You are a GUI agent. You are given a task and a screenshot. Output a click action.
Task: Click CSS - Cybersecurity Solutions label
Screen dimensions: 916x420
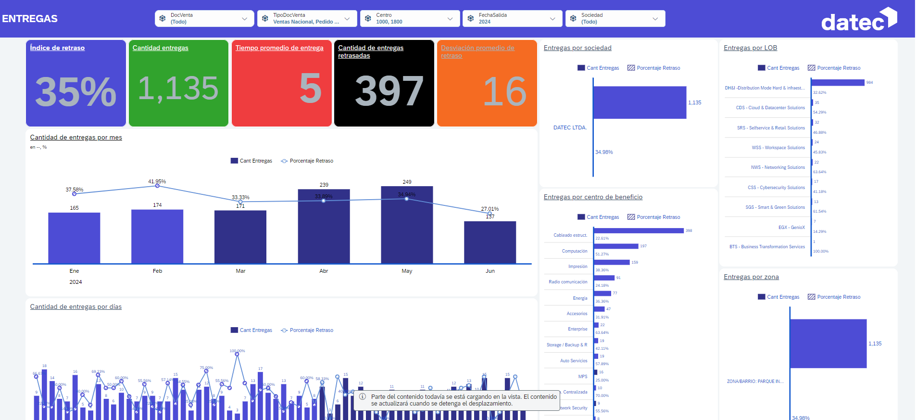click(776, 188)
